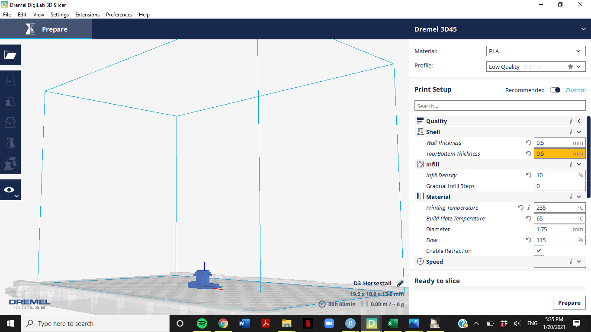Click the Top/Bottom Thickness input field
Image resolution: width=591 pixels, height=332 pixels.
pyautogui.click(x=559, y=153)
